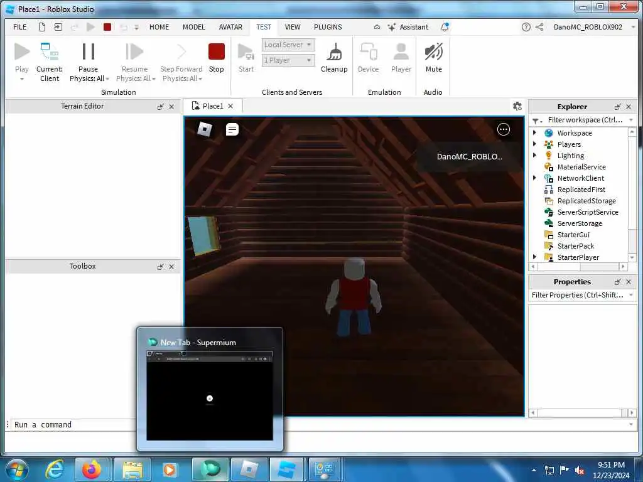Open the Assistant button
Image resolution: width=643 pixels, height=482 pixels.
(x=408, y=27)
